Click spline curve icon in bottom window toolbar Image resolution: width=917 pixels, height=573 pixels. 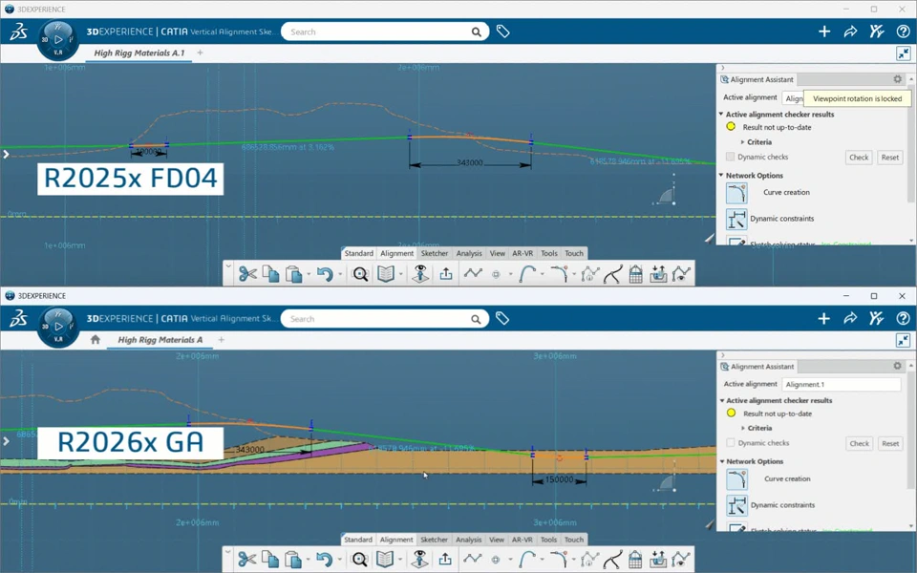click(612, 560)
